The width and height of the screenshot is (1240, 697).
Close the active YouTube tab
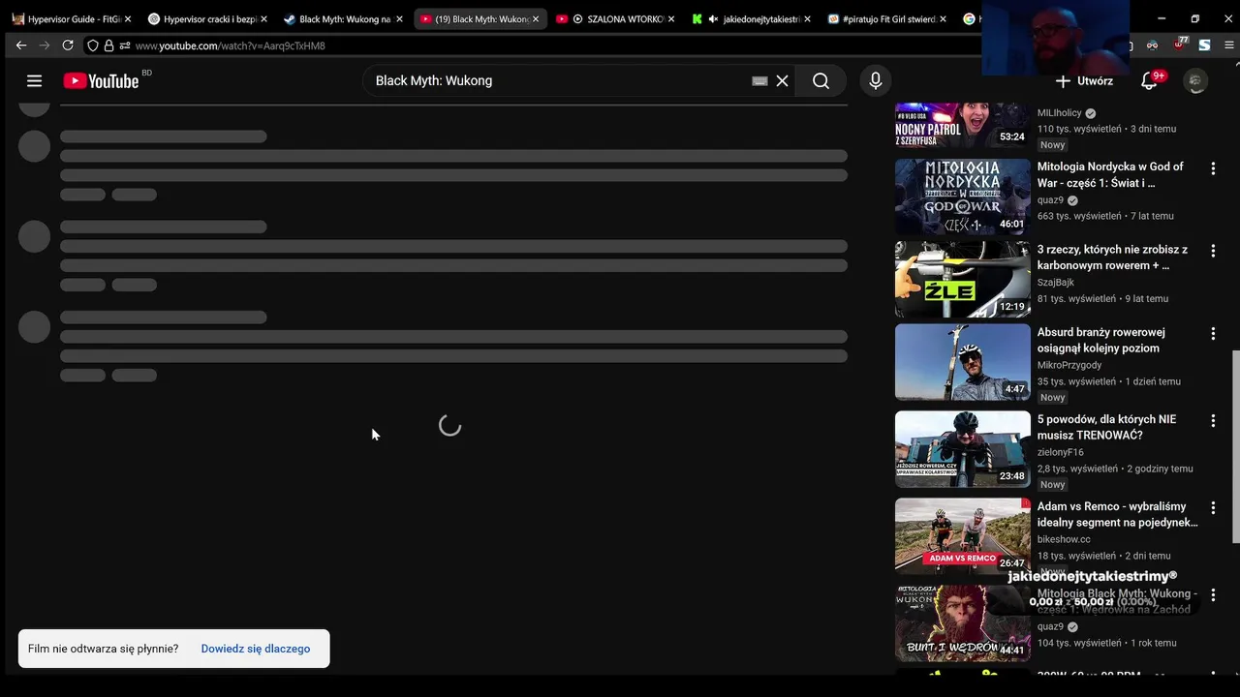pos(535,18)
